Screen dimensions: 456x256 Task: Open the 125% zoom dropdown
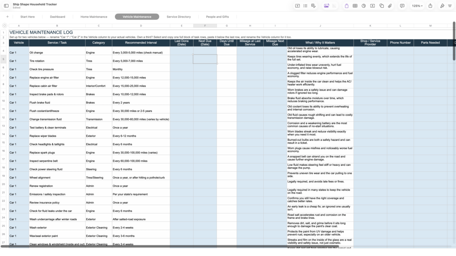[x=417, y=6]
